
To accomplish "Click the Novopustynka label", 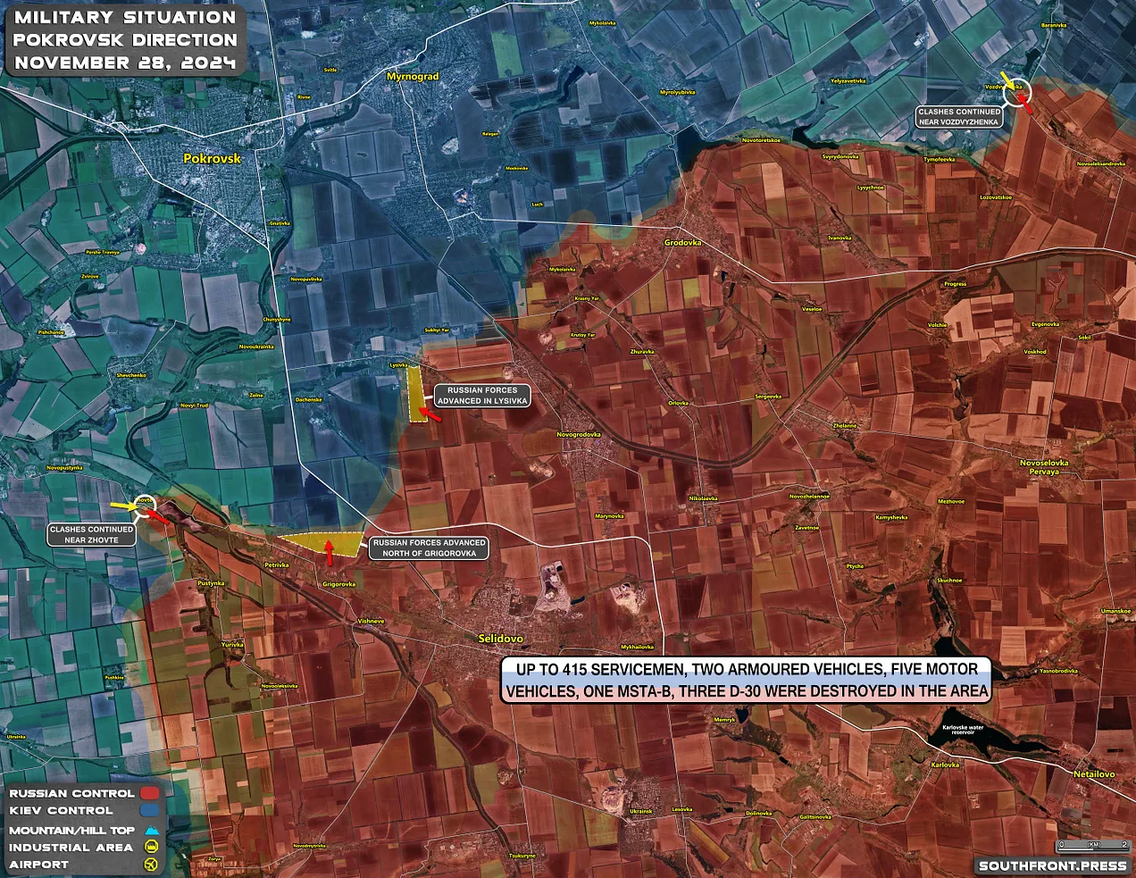I will (x=64, y=468).
